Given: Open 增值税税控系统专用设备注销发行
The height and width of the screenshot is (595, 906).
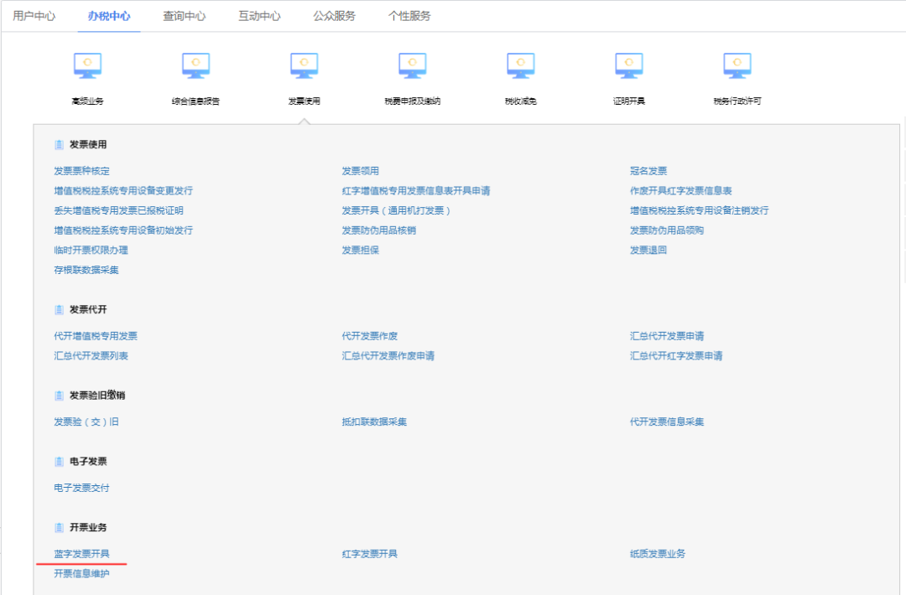Looking at the screenshot, I should pos(699,210).
